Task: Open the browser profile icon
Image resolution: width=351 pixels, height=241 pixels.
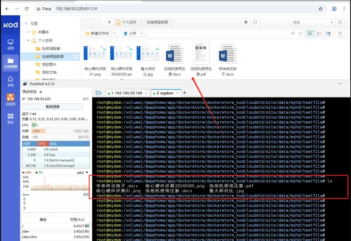Action: 334,9
